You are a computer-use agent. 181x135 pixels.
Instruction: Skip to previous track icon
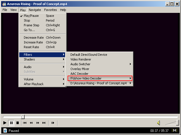pos(25,123)
